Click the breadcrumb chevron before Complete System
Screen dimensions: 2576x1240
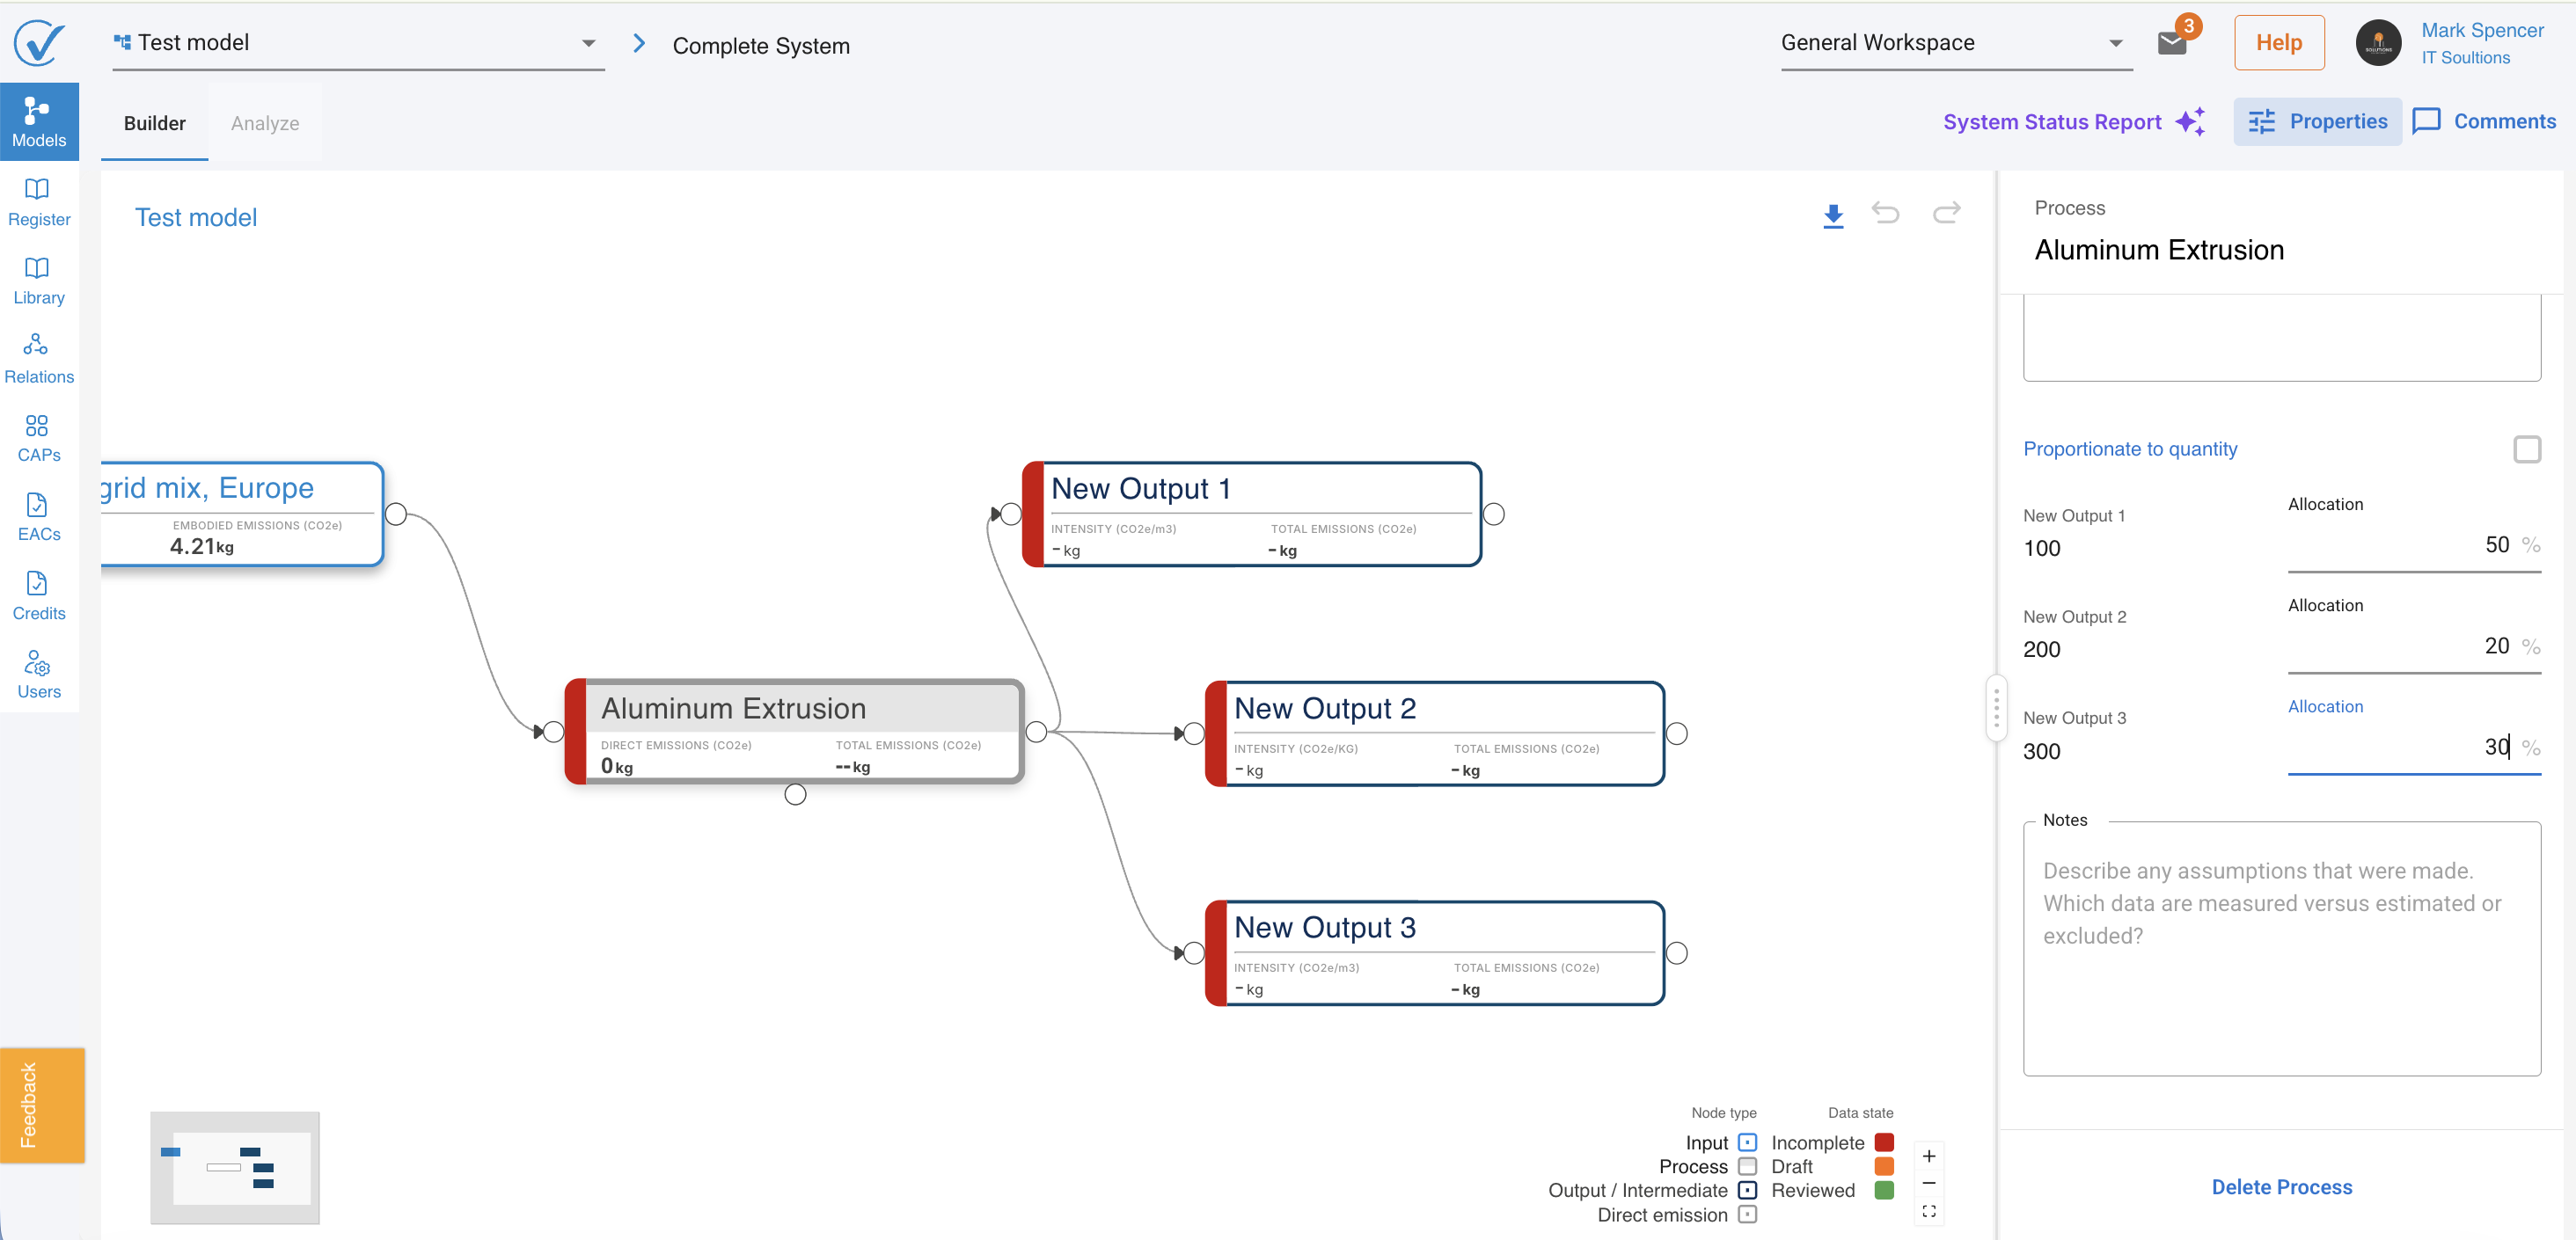pos(639,44)
